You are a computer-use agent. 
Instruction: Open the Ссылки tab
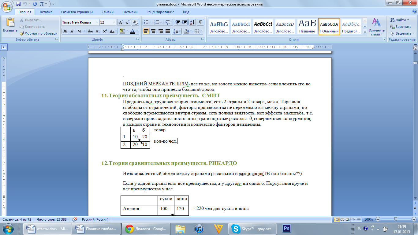(108, 12)
